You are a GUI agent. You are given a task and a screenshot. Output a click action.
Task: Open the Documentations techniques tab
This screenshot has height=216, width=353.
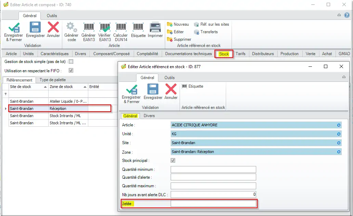click(x=189, y=54)
